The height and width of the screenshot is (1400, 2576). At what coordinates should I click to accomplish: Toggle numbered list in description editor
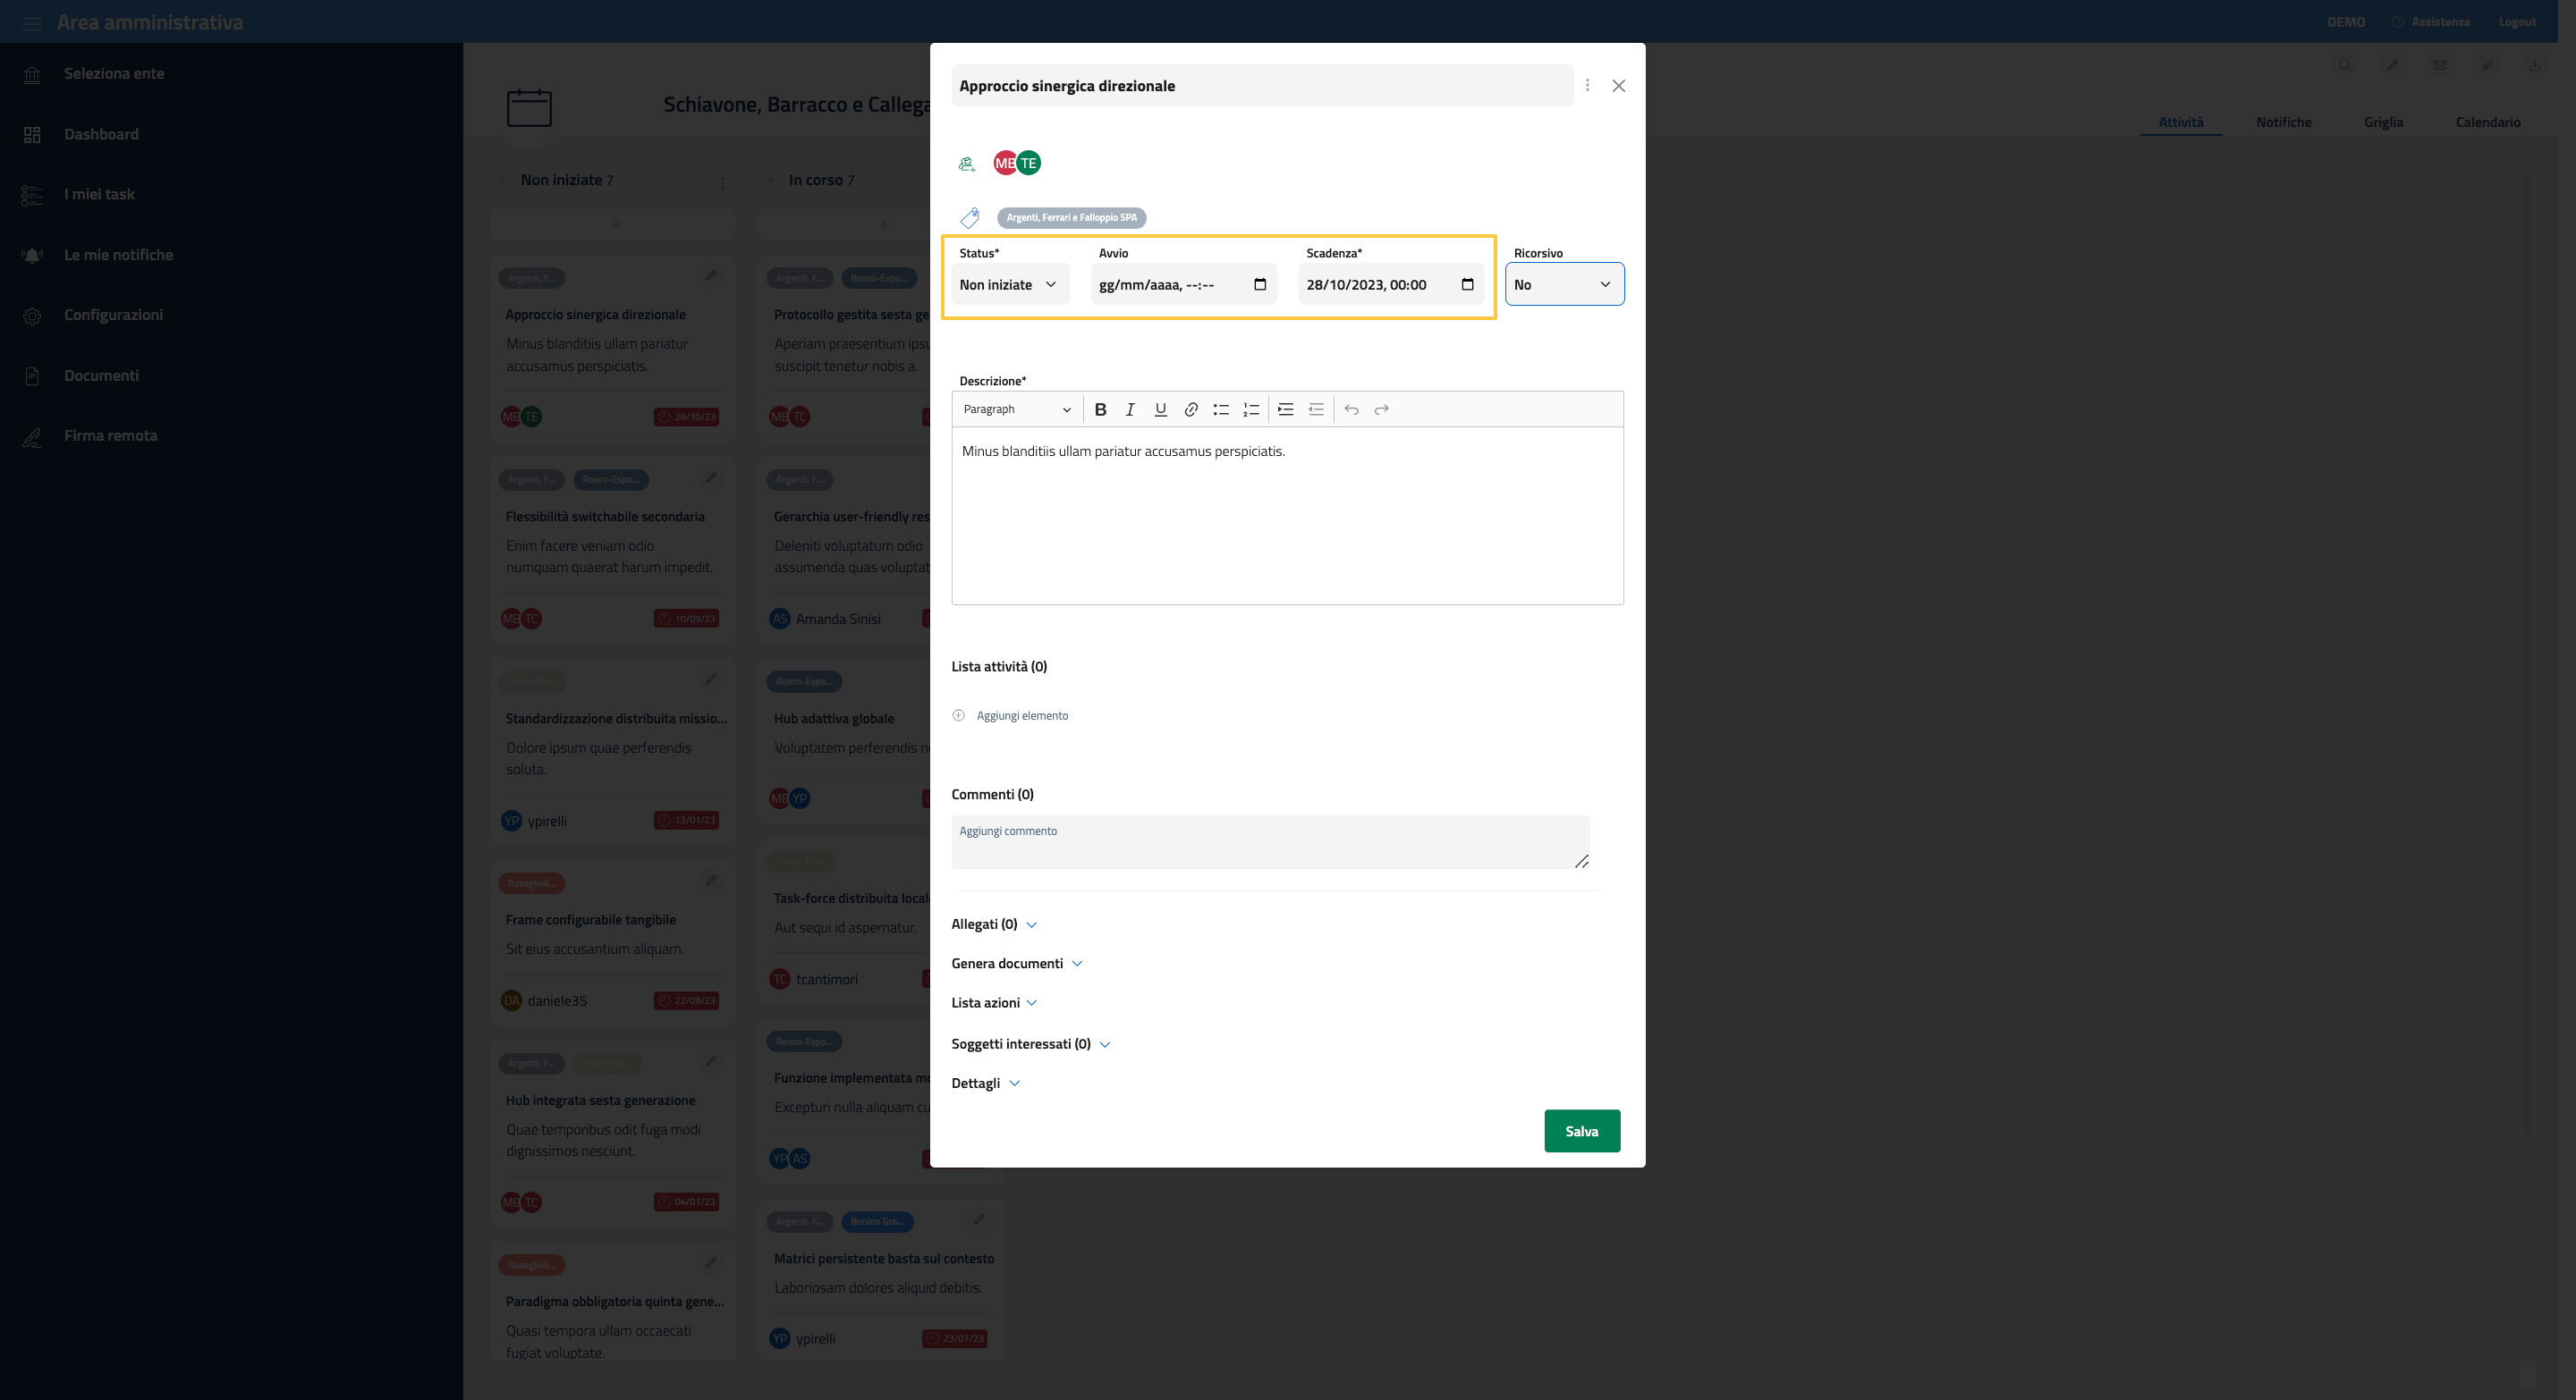click(1251, 409)
